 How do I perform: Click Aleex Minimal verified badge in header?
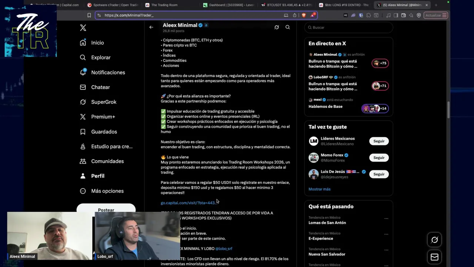tap(200, 25)
